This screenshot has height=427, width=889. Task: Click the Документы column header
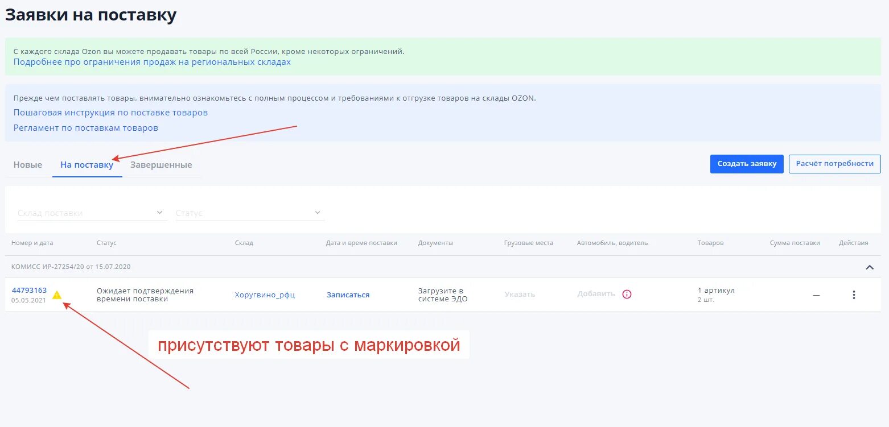click(x=435, y=243)
